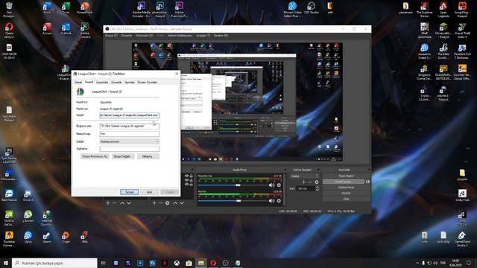Open the Çalıştır window mode dropdown
The width and height of the screenshot is (477, 268).
click(x=129, y=141)
